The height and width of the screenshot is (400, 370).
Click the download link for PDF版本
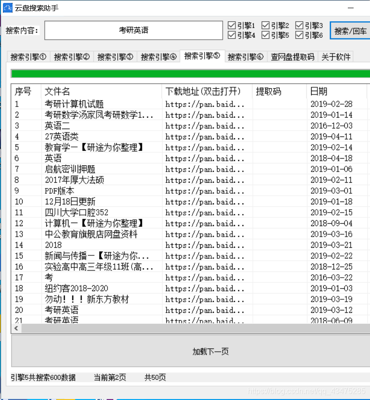tap(205, 191)
